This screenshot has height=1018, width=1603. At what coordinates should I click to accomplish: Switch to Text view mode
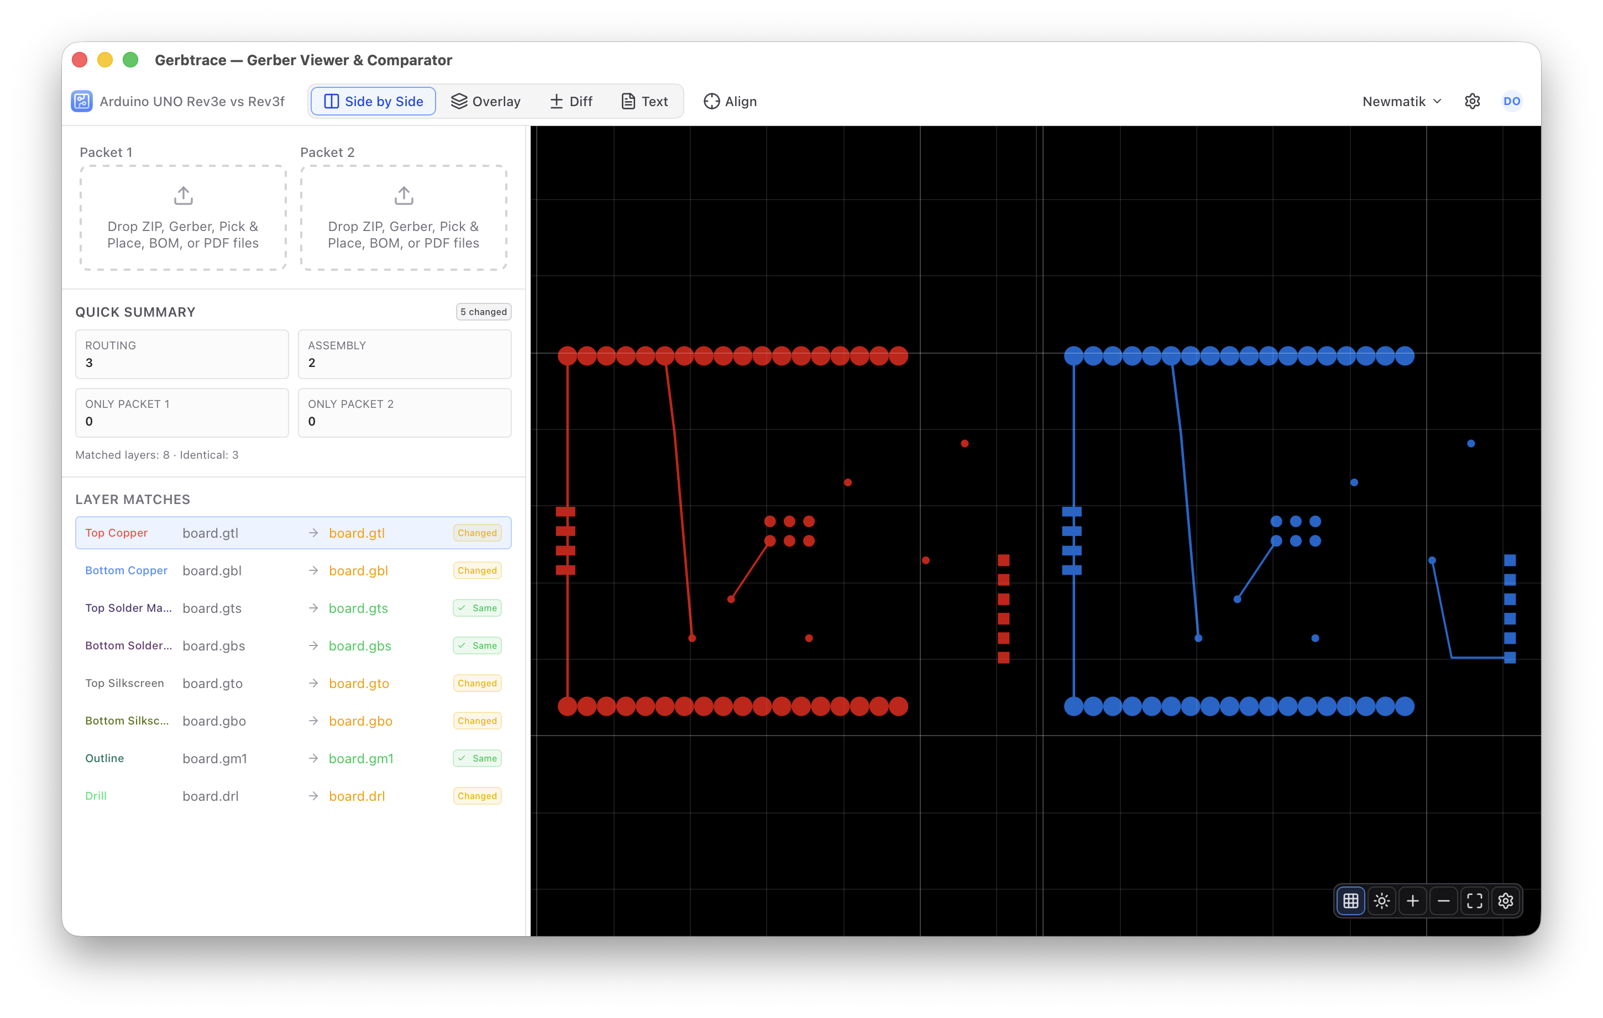coord(645,101)
